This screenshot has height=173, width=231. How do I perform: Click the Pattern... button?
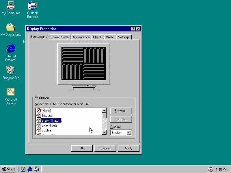point(121,119)
